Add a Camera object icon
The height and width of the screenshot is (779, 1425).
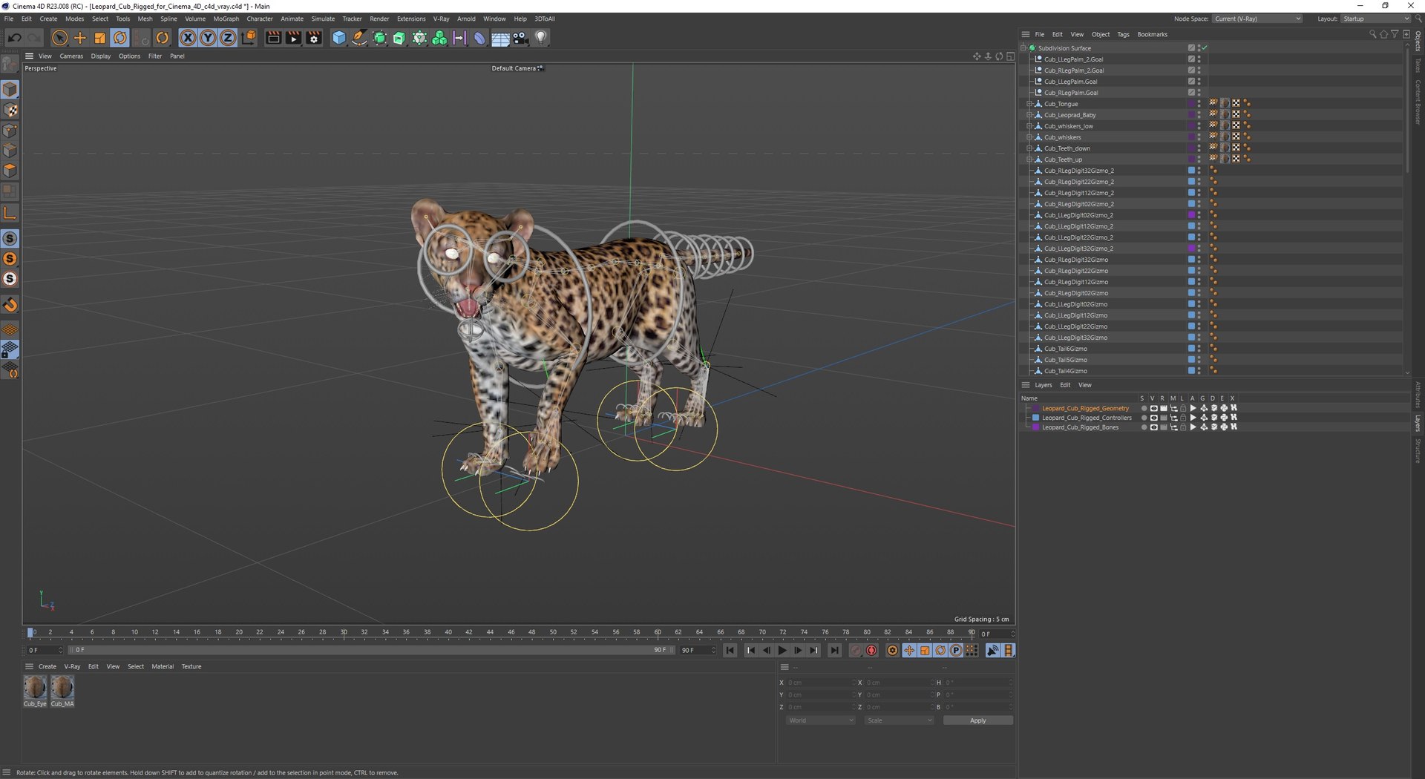click(521, 38)
